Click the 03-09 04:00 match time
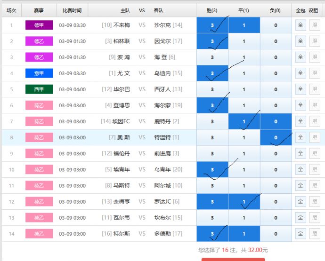325x261 pixels. 72,89
